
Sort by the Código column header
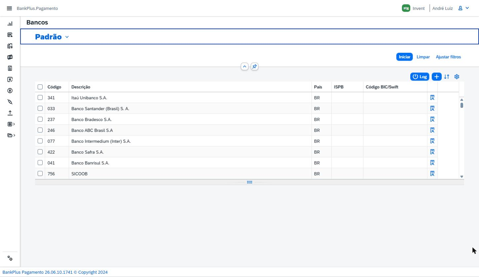(57, 87)
